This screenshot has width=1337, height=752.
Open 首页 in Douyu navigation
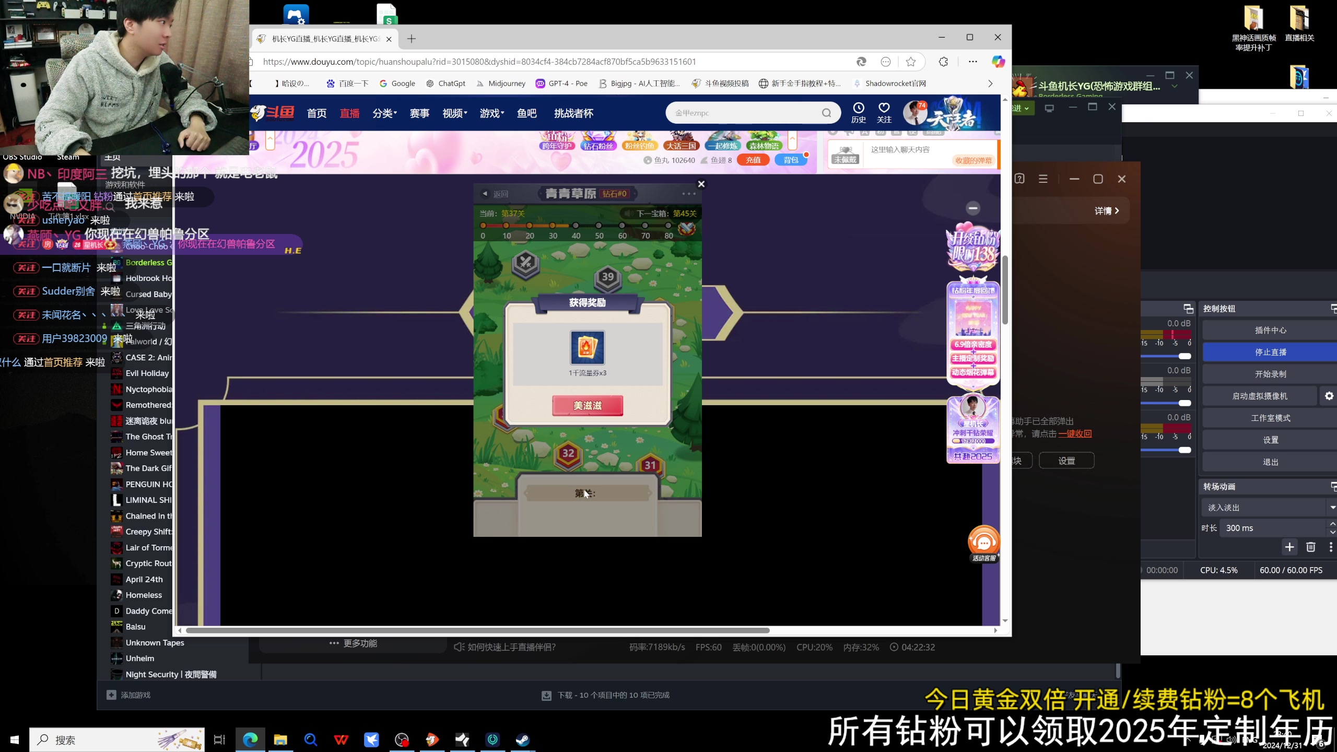pos(316,113)
